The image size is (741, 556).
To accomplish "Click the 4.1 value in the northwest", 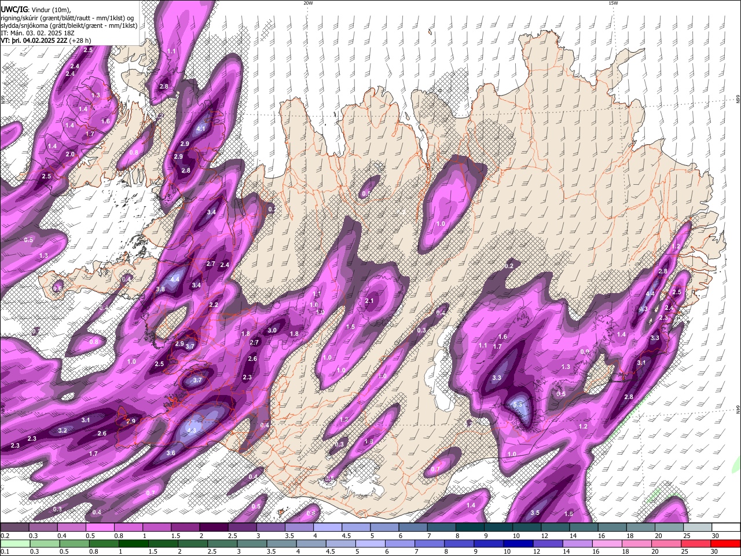I will 201,128.
